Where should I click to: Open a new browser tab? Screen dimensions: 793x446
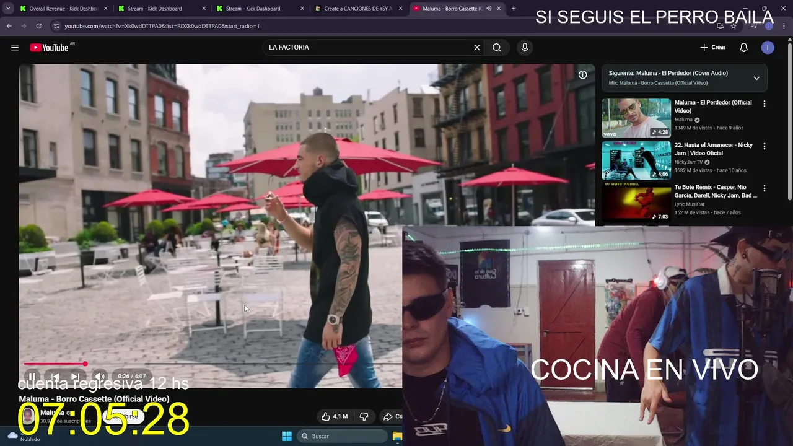pos(514,9)
